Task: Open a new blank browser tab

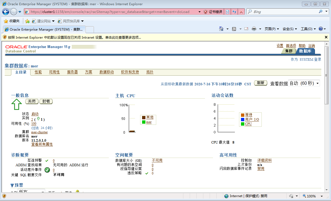Action: pyautogui.click(x=90, y=30)
